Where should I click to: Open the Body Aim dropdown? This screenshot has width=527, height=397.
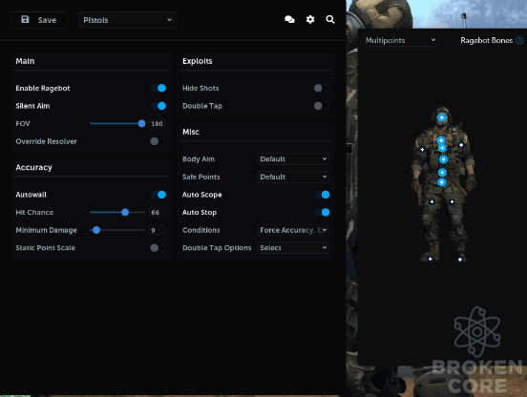293,158
